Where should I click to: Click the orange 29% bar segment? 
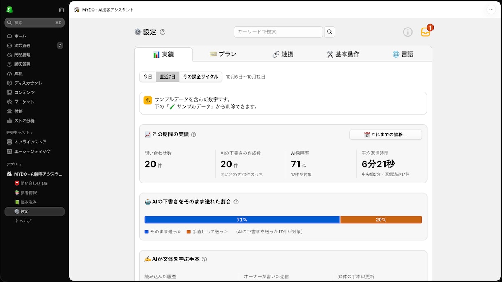(381, 220)
